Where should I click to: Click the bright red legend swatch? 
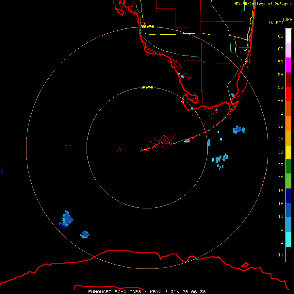click(288, 94)
